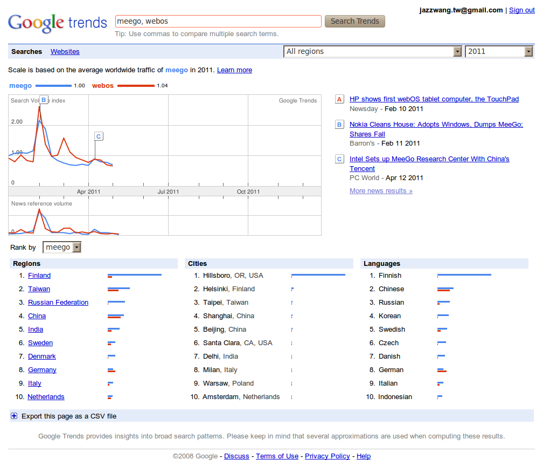This screenshot has height=473, width=543.
Task: Click the Languages column header
Action: 444,264
